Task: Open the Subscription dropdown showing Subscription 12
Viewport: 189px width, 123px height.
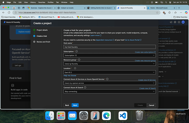Action: (x=109, y=55)
